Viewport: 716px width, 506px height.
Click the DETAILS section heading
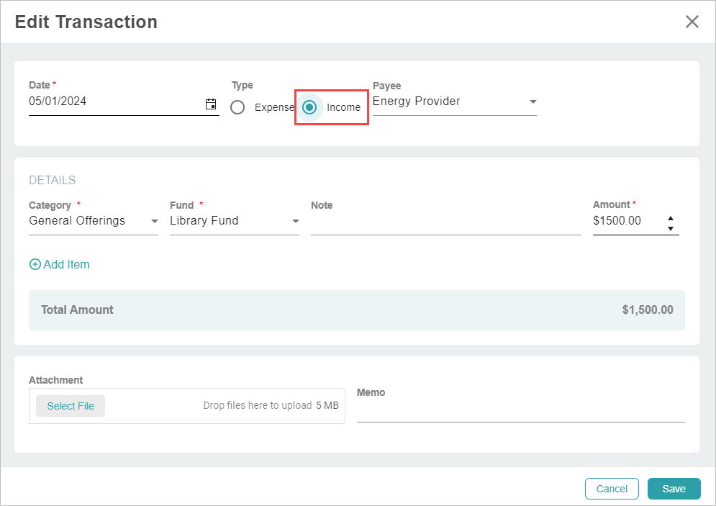[52, 180]
